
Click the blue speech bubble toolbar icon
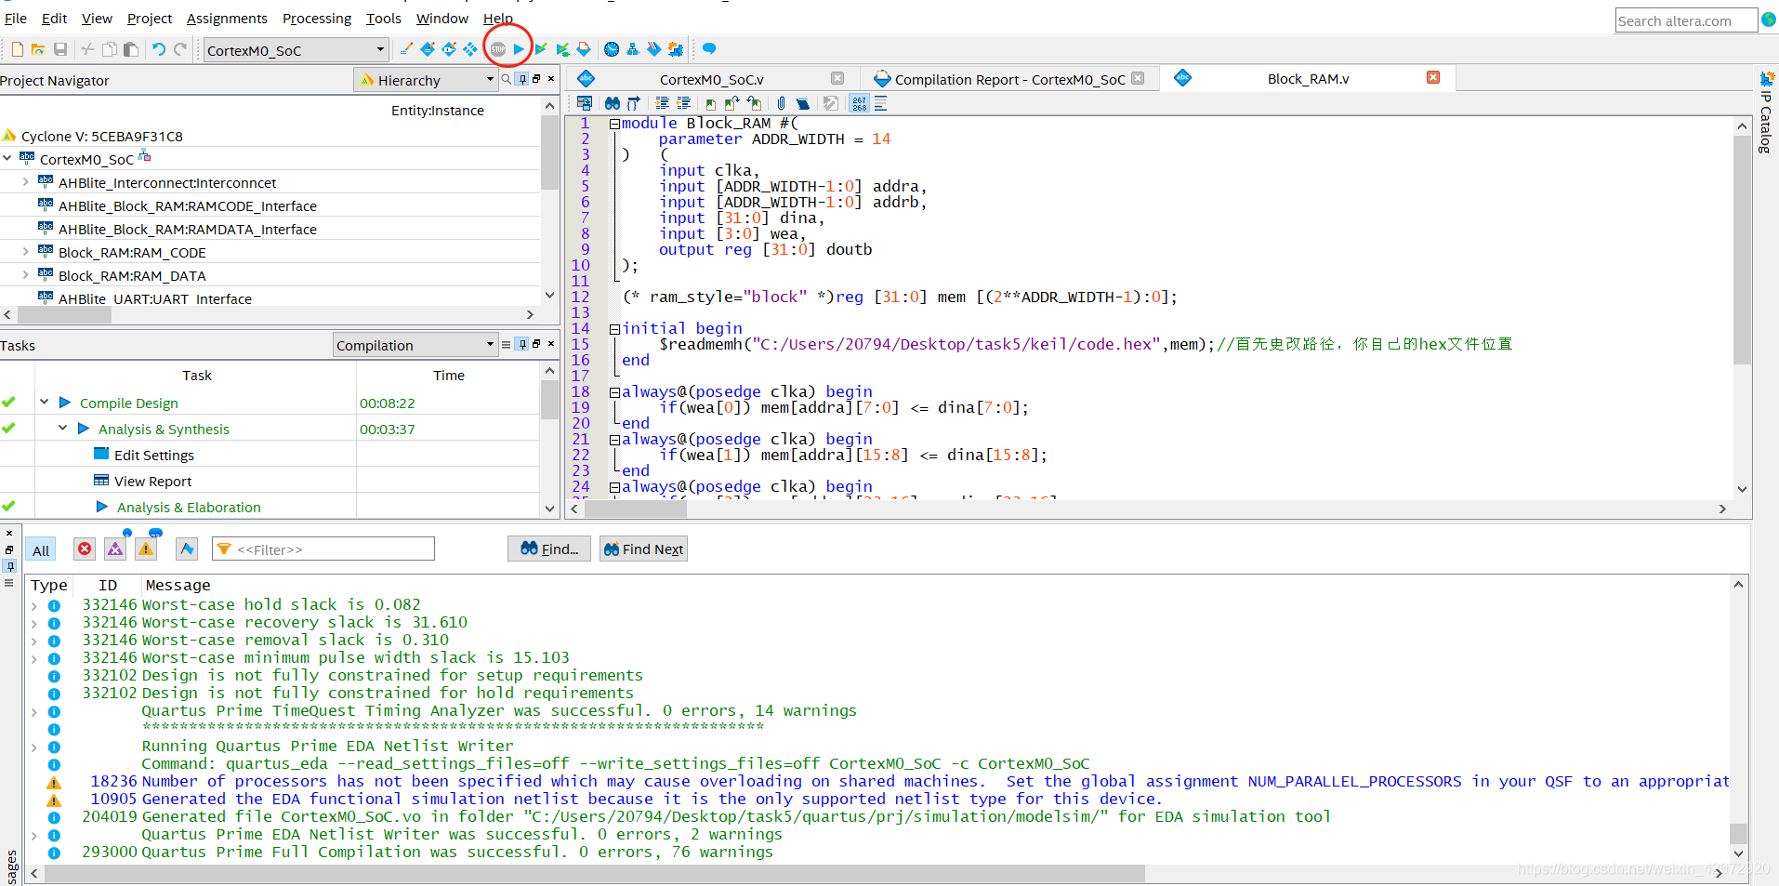pos(709,48)
